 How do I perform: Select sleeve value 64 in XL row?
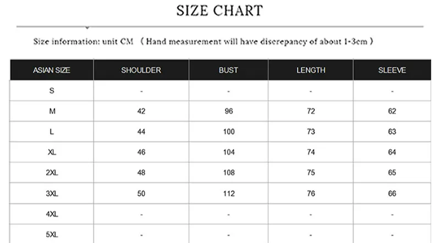click(392, 152)
